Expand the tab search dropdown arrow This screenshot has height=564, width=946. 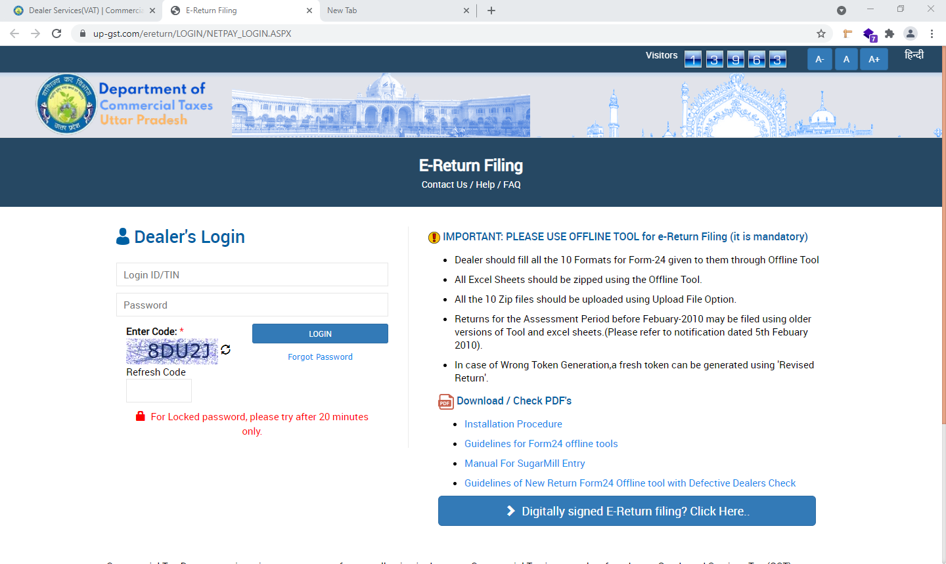(x=842, y=11)
